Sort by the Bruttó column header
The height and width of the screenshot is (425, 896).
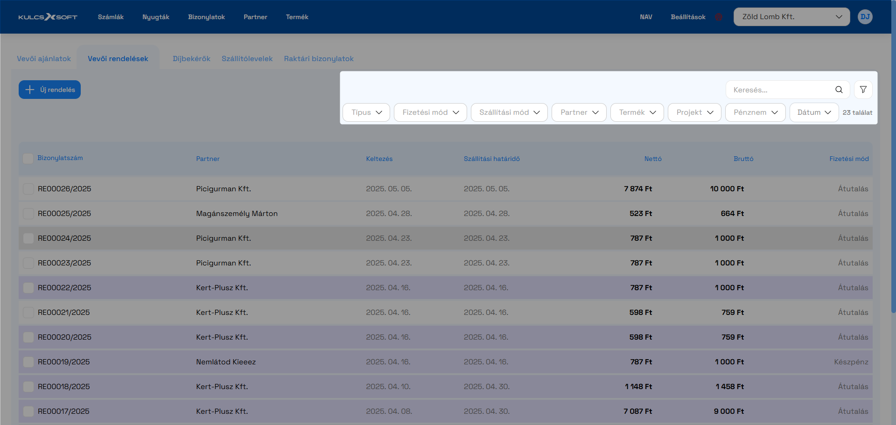tap(743, 159)
